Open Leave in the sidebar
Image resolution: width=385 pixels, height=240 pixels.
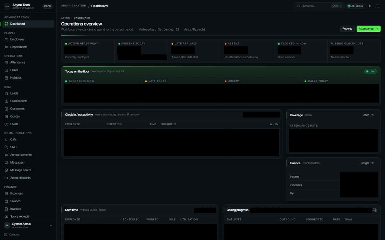coord(28,70)
